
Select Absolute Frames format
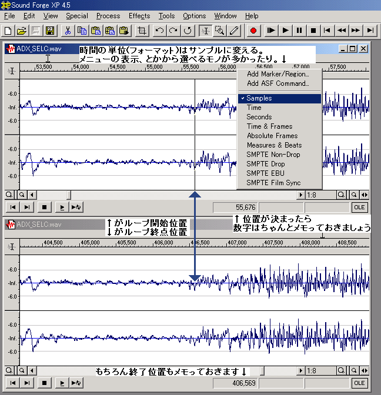point(279,136)
